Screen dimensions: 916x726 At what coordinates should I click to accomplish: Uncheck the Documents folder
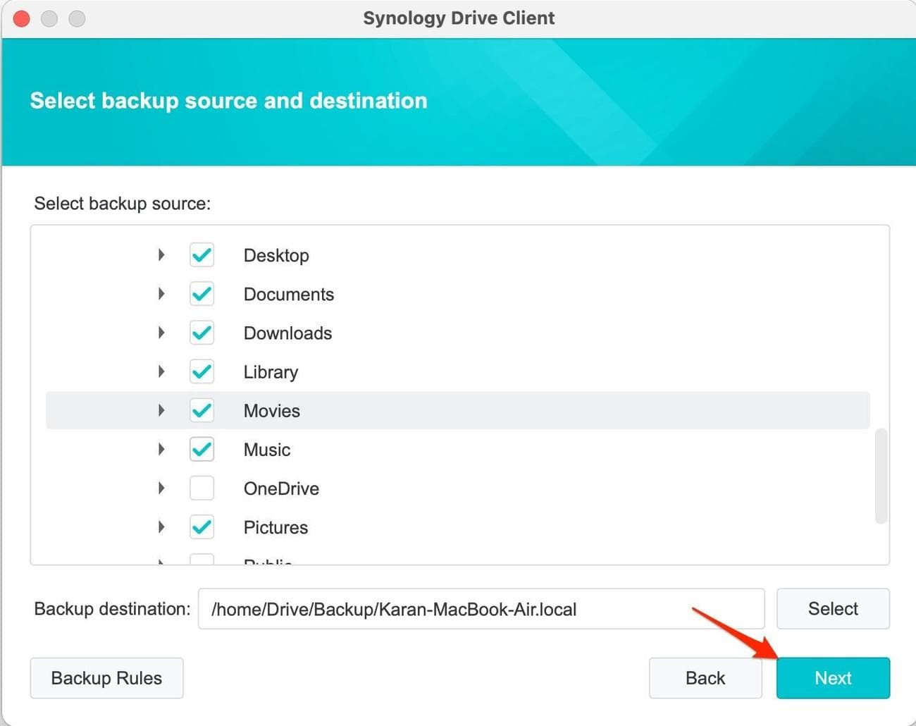tap(202, 294)
